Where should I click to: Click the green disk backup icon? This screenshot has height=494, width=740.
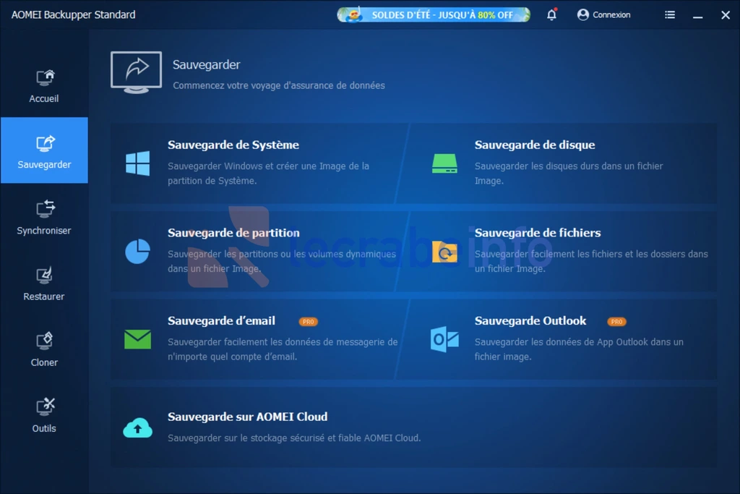coord(444,163)
